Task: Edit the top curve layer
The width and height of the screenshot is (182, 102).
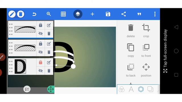Action: [49, 25]
